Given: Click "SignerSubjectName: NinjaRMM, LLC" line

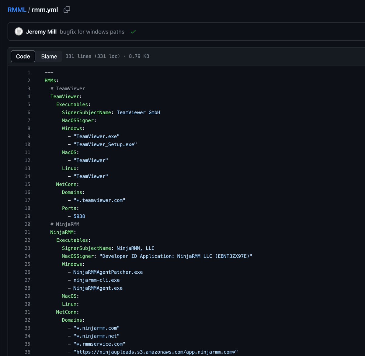Looking at the screenshot, I should click(x=108, y=248).
